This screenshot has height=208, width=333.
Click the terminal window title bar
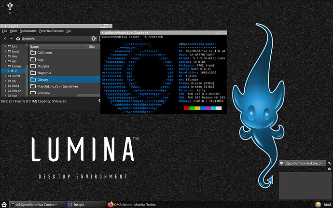[164, 32]
